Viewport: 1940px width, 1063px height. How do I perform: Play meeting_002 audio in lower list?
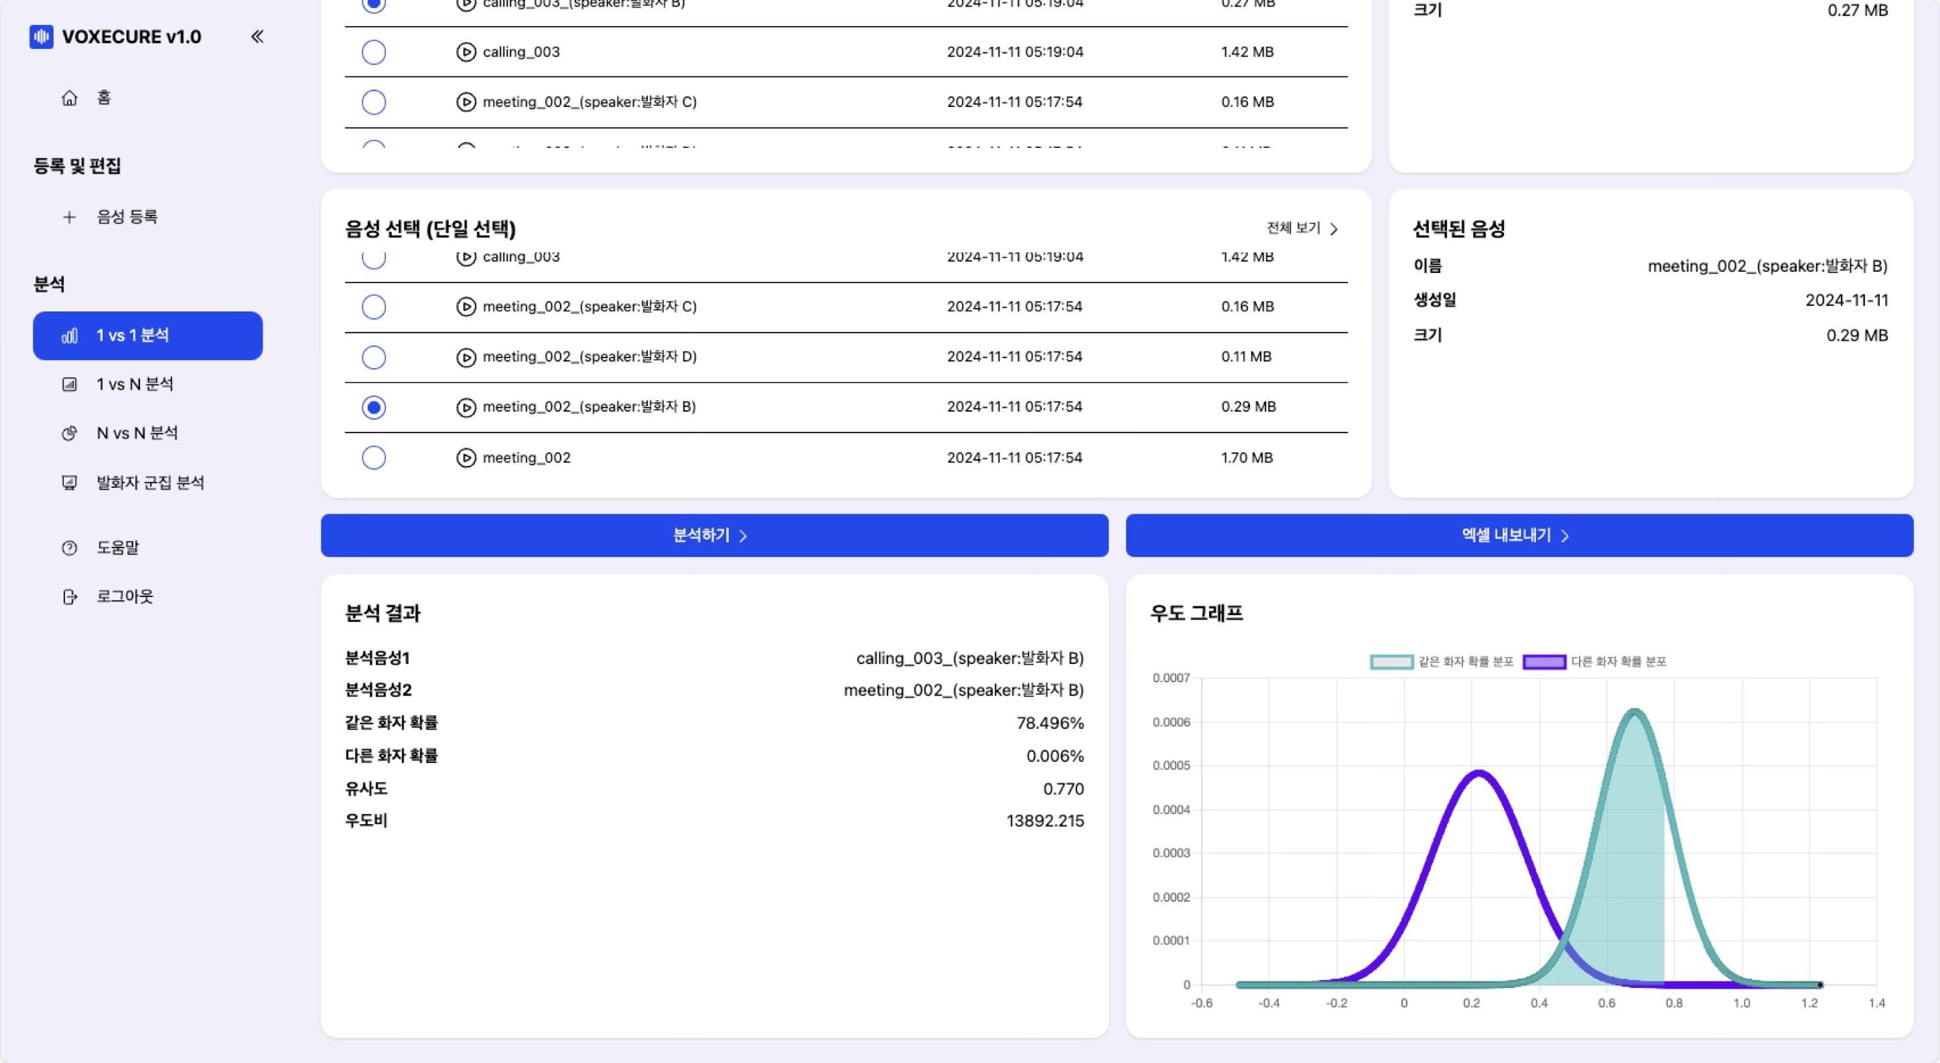466,457
